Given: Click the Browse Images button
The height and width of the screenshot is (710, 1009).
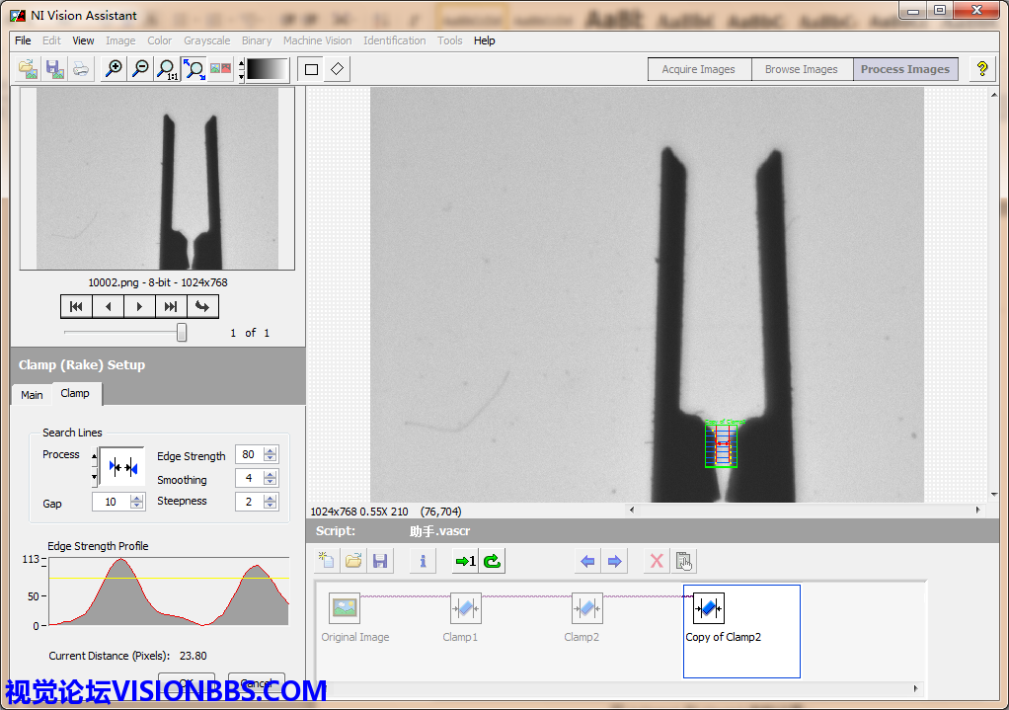Looking at the screenshot, I should (x=801, y=69).
